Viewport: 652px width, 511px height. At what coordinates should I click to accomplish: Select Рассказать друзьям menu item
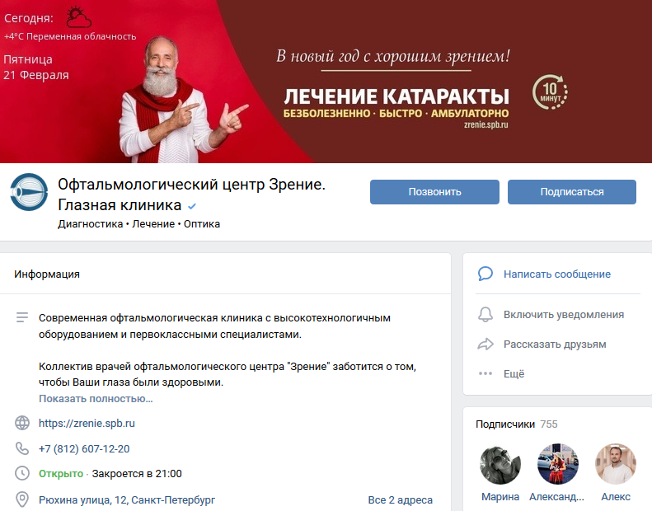tap(555, 345)
